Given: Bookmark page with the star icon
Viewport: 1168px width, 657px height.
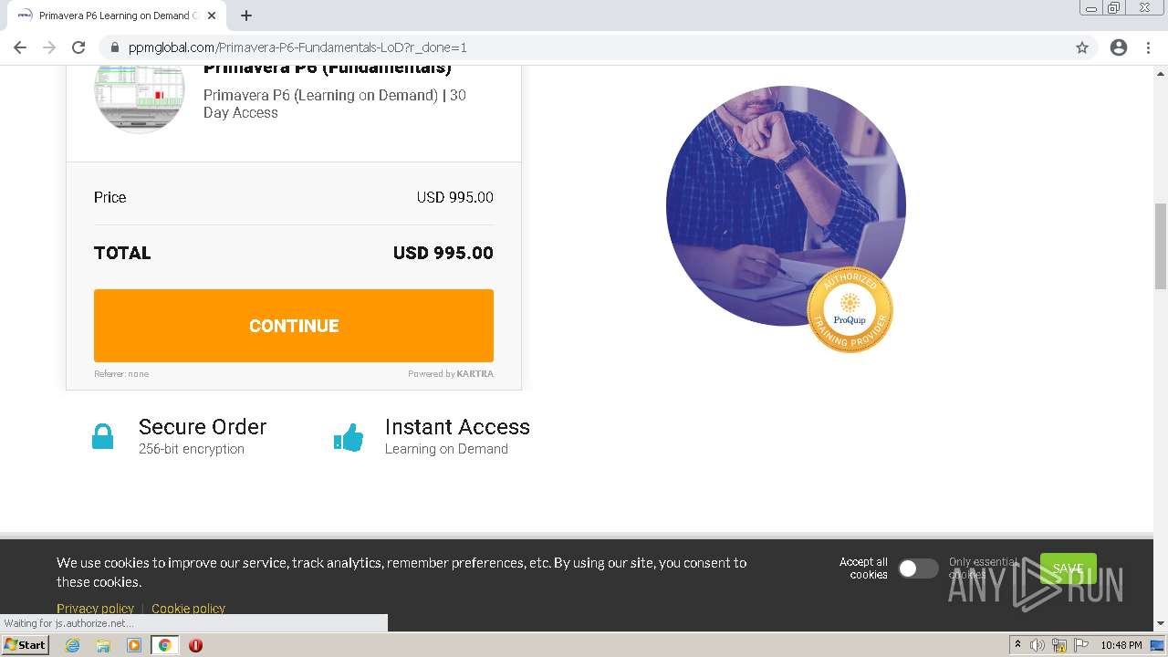Looking at the screenshot, I should pos(1082,47).
